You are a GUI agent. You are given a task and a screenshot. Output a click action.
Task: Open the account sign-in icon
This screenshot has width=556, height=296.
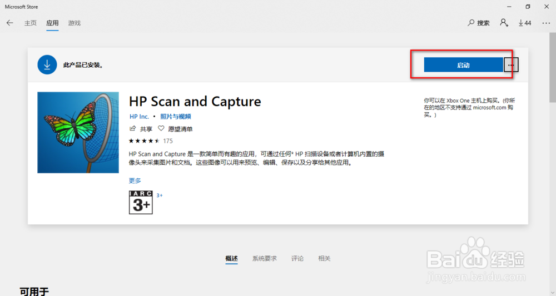[504, 23]
